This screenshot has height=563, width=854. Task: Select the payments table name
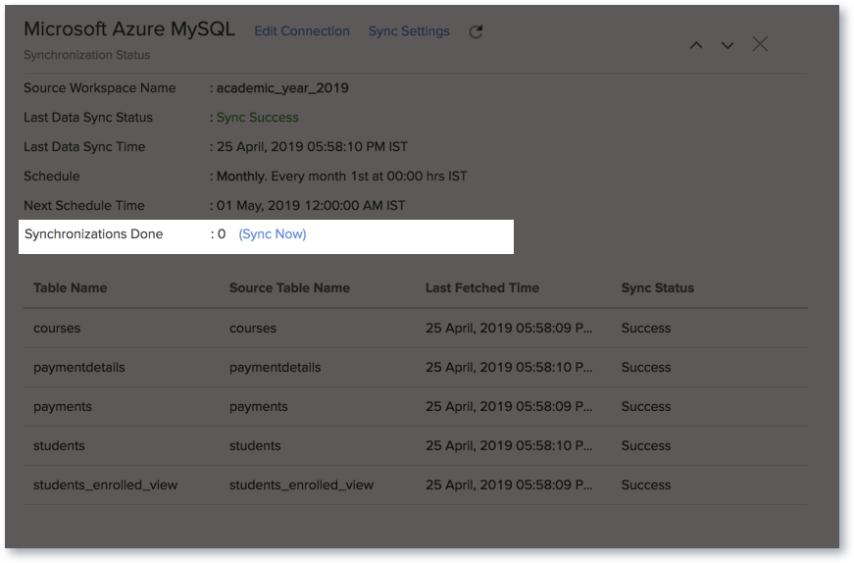pos(63,407)
